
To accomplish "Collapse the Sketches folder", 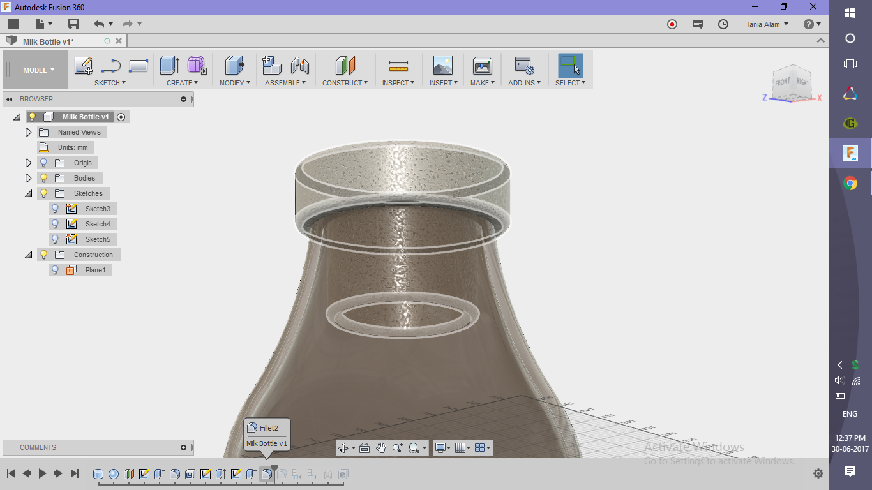I will click(28, 193).
